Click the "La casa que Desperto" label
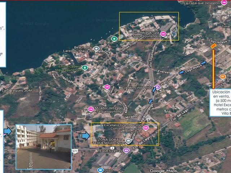 click(202, 3)
